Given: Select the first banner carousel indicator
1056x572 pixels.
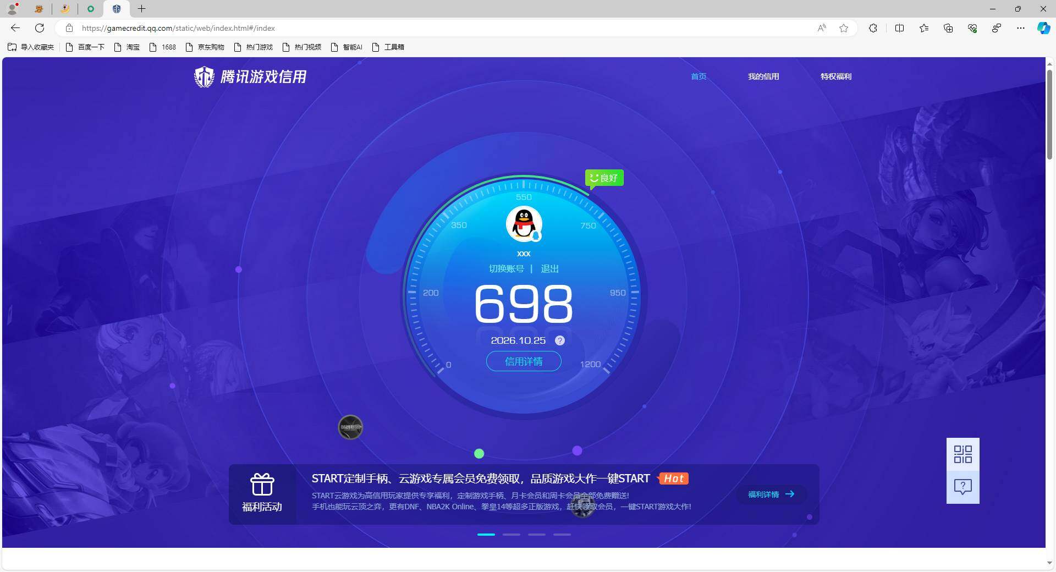Looking at the screenshot, I should (x=486, y=535).
